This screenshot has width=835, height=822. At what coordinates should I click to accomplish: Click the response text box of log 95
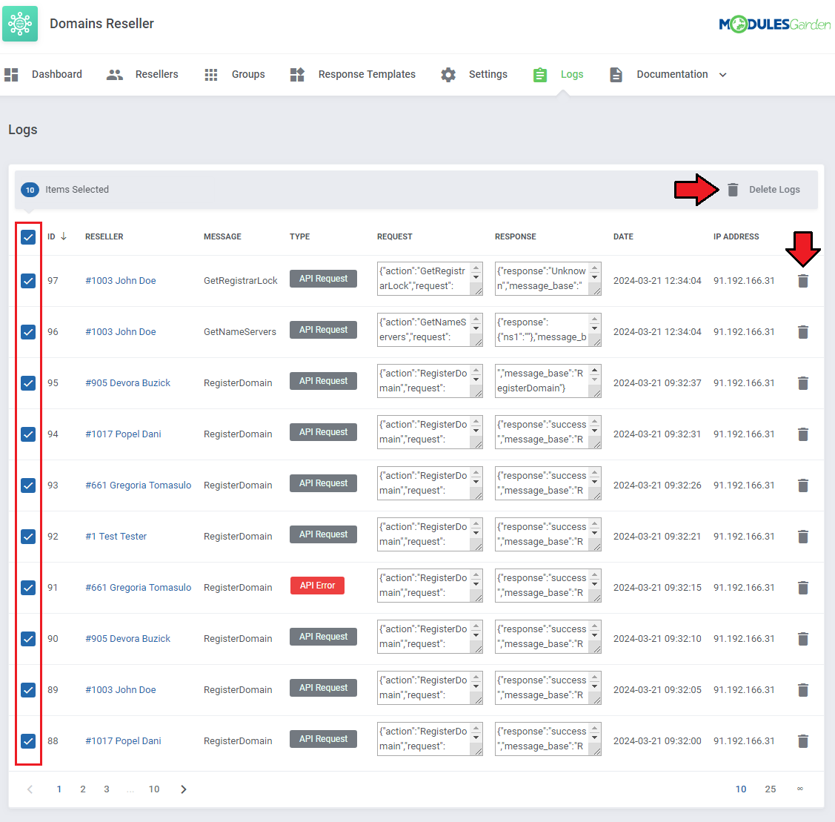point(548,381)
